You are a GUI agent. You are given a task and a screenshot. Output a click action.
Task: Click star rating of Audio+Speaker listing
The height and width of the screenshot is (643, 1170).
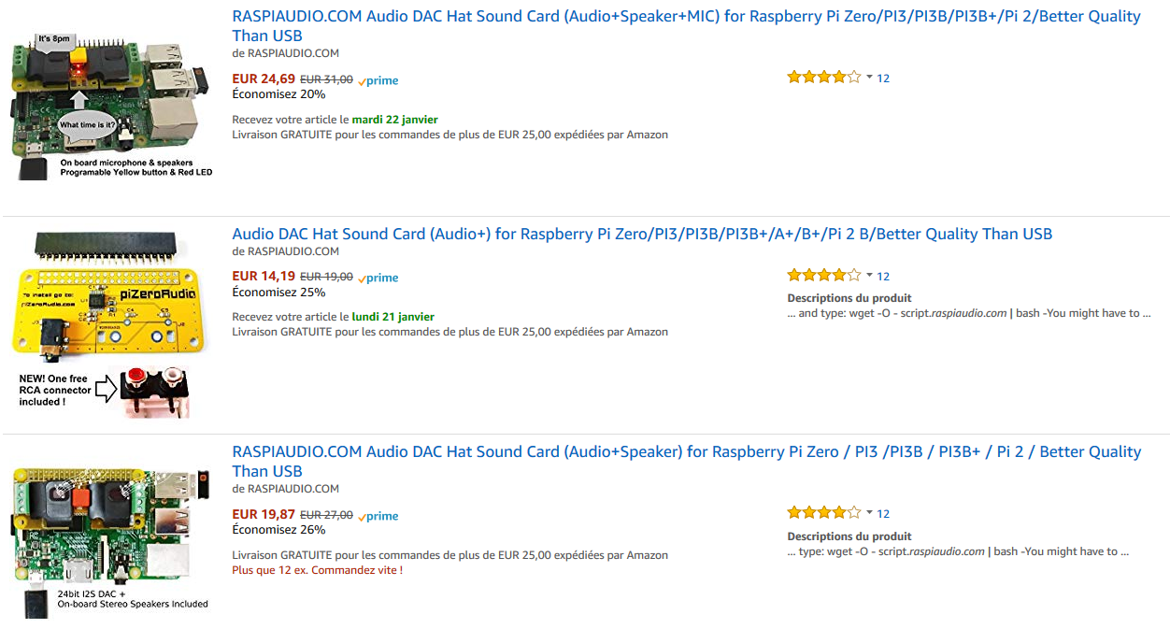(x=823, y=512)
